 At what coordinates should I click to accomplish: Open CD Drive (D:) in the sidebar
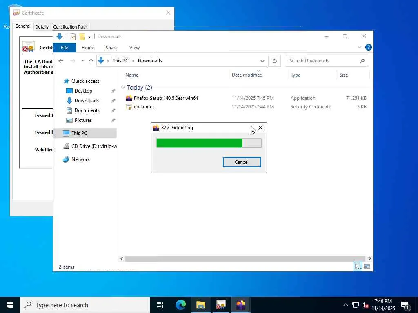[90, 146]
